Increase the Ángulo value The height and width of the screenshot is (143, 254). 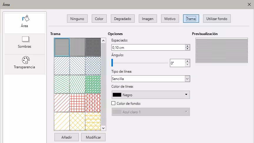188,61
